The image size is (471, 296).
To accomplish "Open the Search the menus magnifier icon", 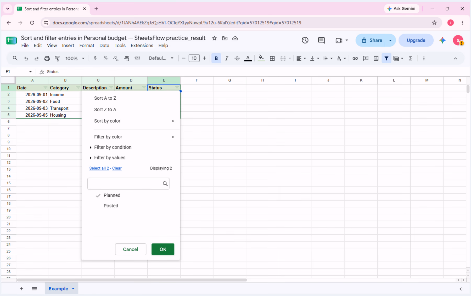I will pyautogui.click(x=15, y=58).
